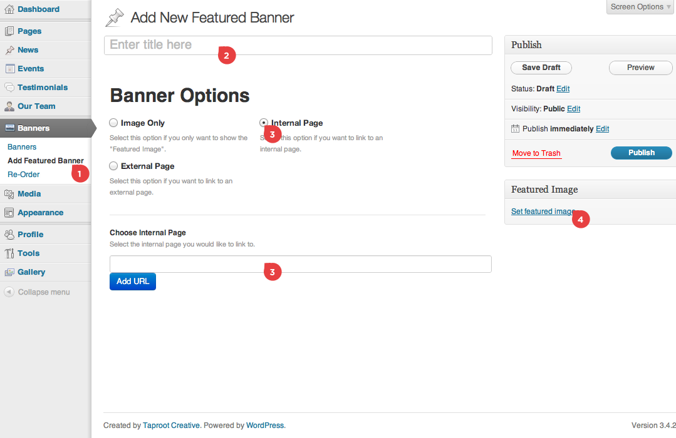Collapse the admin sidebar menu
Viewport: 676px width, 438px height.
point(38,292)
